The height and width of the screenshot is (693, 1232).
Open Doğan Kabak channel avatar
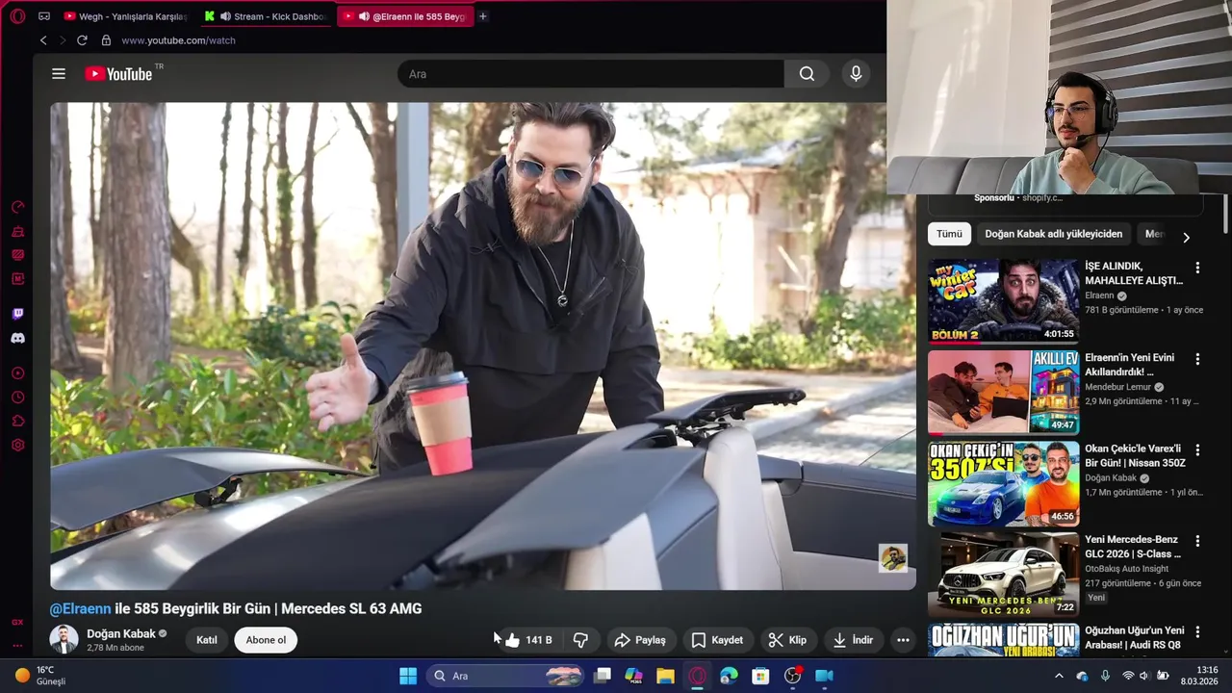point(64,640)
